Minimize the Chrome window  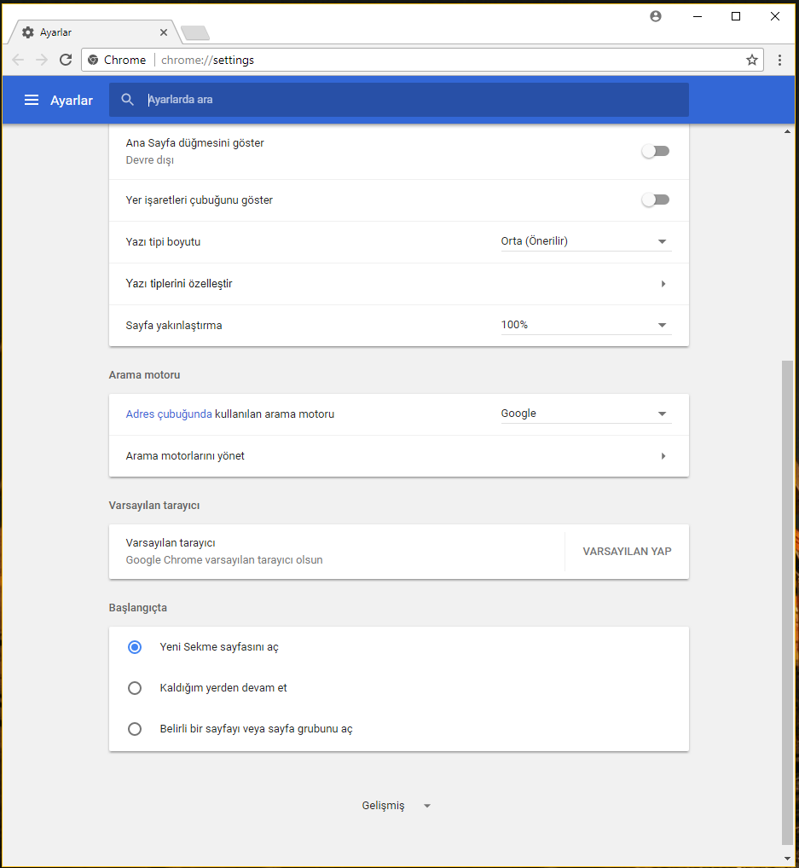point(698,16)
